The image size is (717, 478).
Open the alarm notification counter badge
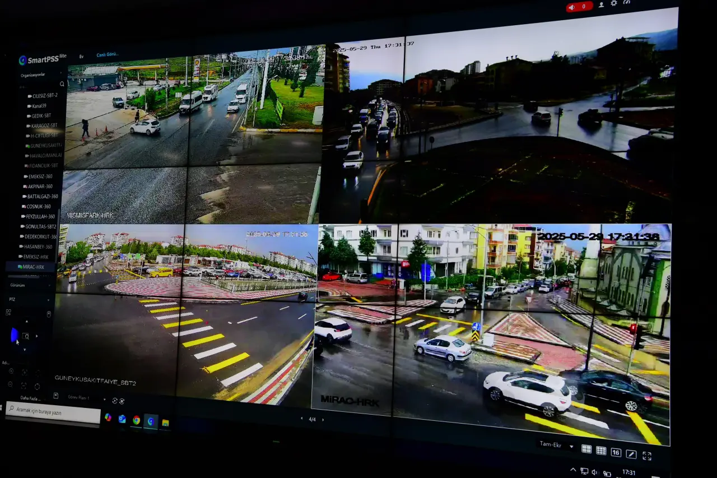[579, 7]
